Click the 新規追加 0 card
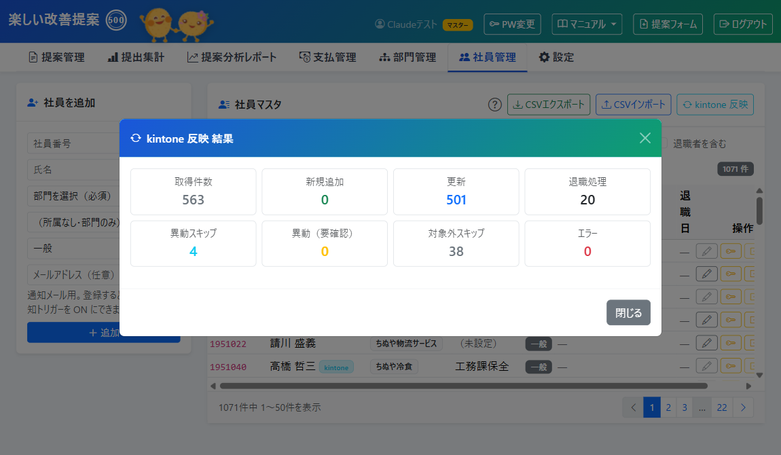This screenshot has height=455, width=781. [325, 192]
